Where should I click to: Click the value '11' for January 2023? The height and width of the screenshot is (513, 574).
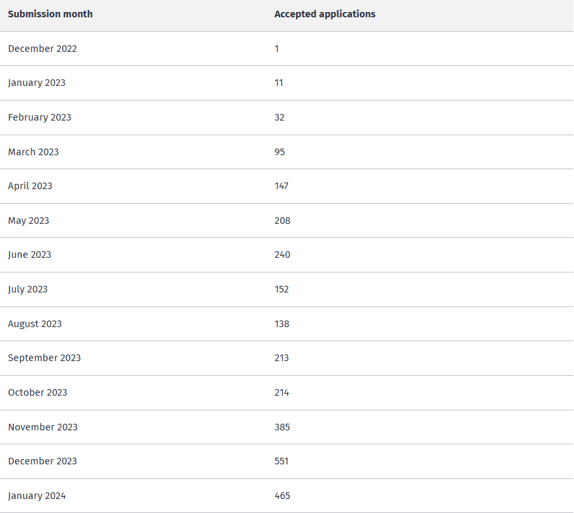pos(279,83)
